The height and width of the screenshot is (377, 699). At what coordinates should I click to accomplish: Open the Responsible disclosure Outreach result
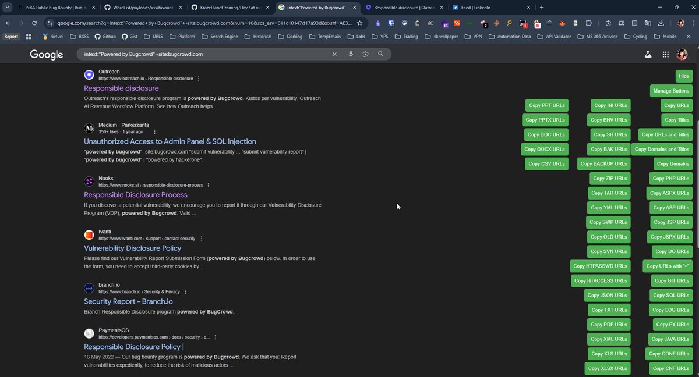121,88
